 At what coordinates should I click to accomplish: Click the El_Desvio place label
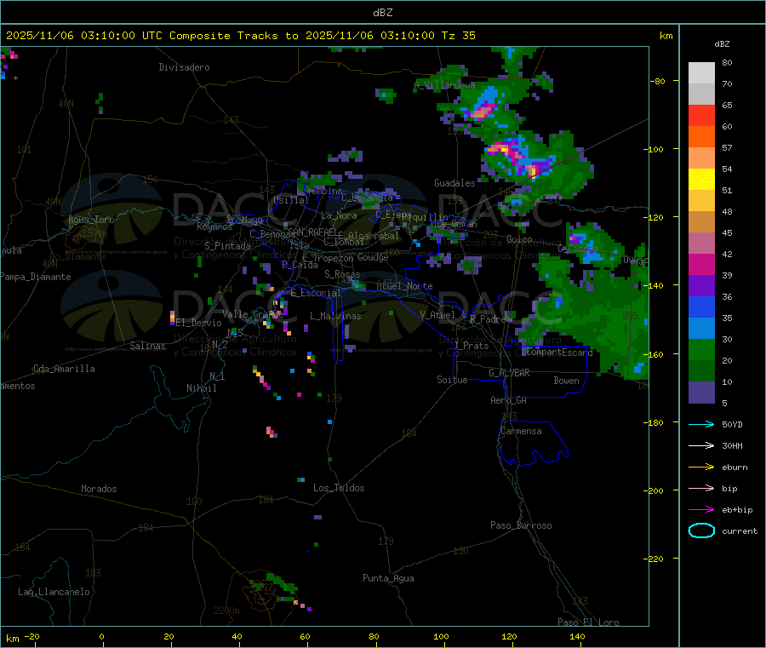coord(198,323)
